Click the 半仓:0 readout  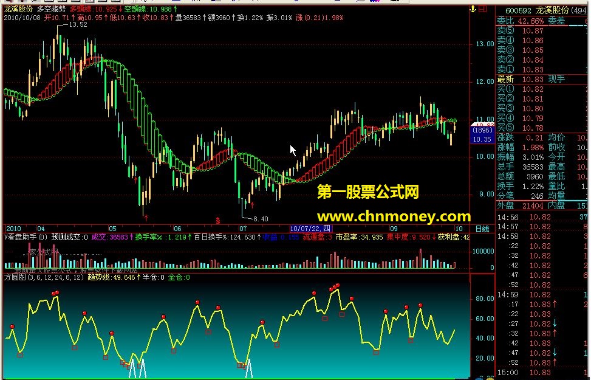(x=154, y=277)
